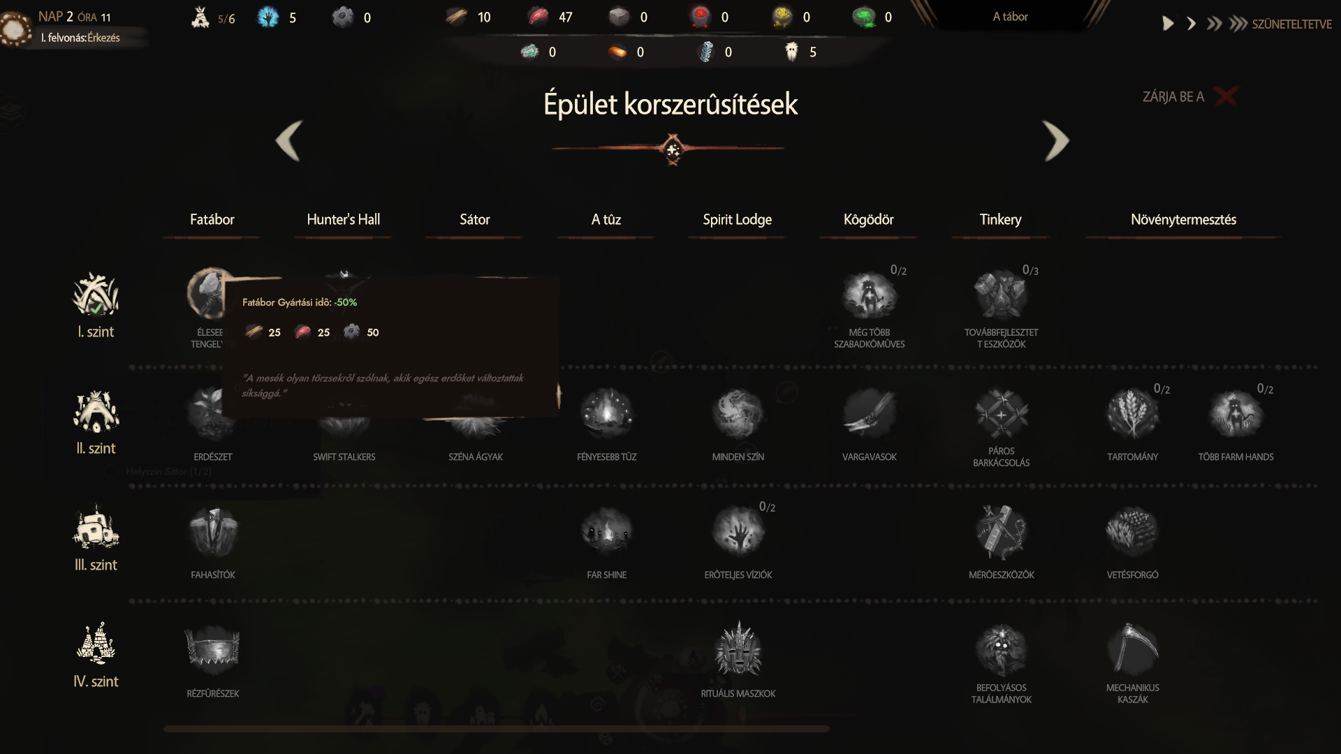Select the IV. szint tier icon
This screenshot has width=1341, height=754.
96,642
